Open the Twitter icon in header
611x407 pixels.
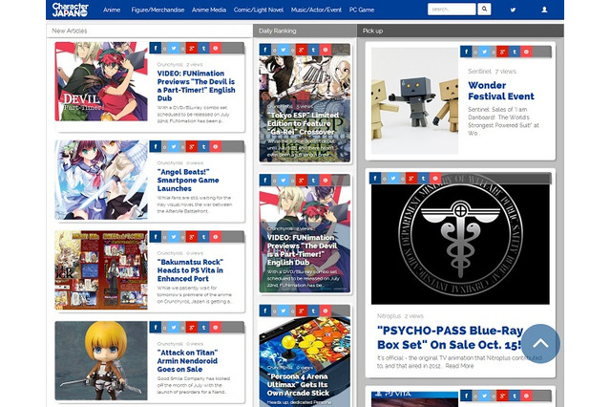click(x=513, y=10)
